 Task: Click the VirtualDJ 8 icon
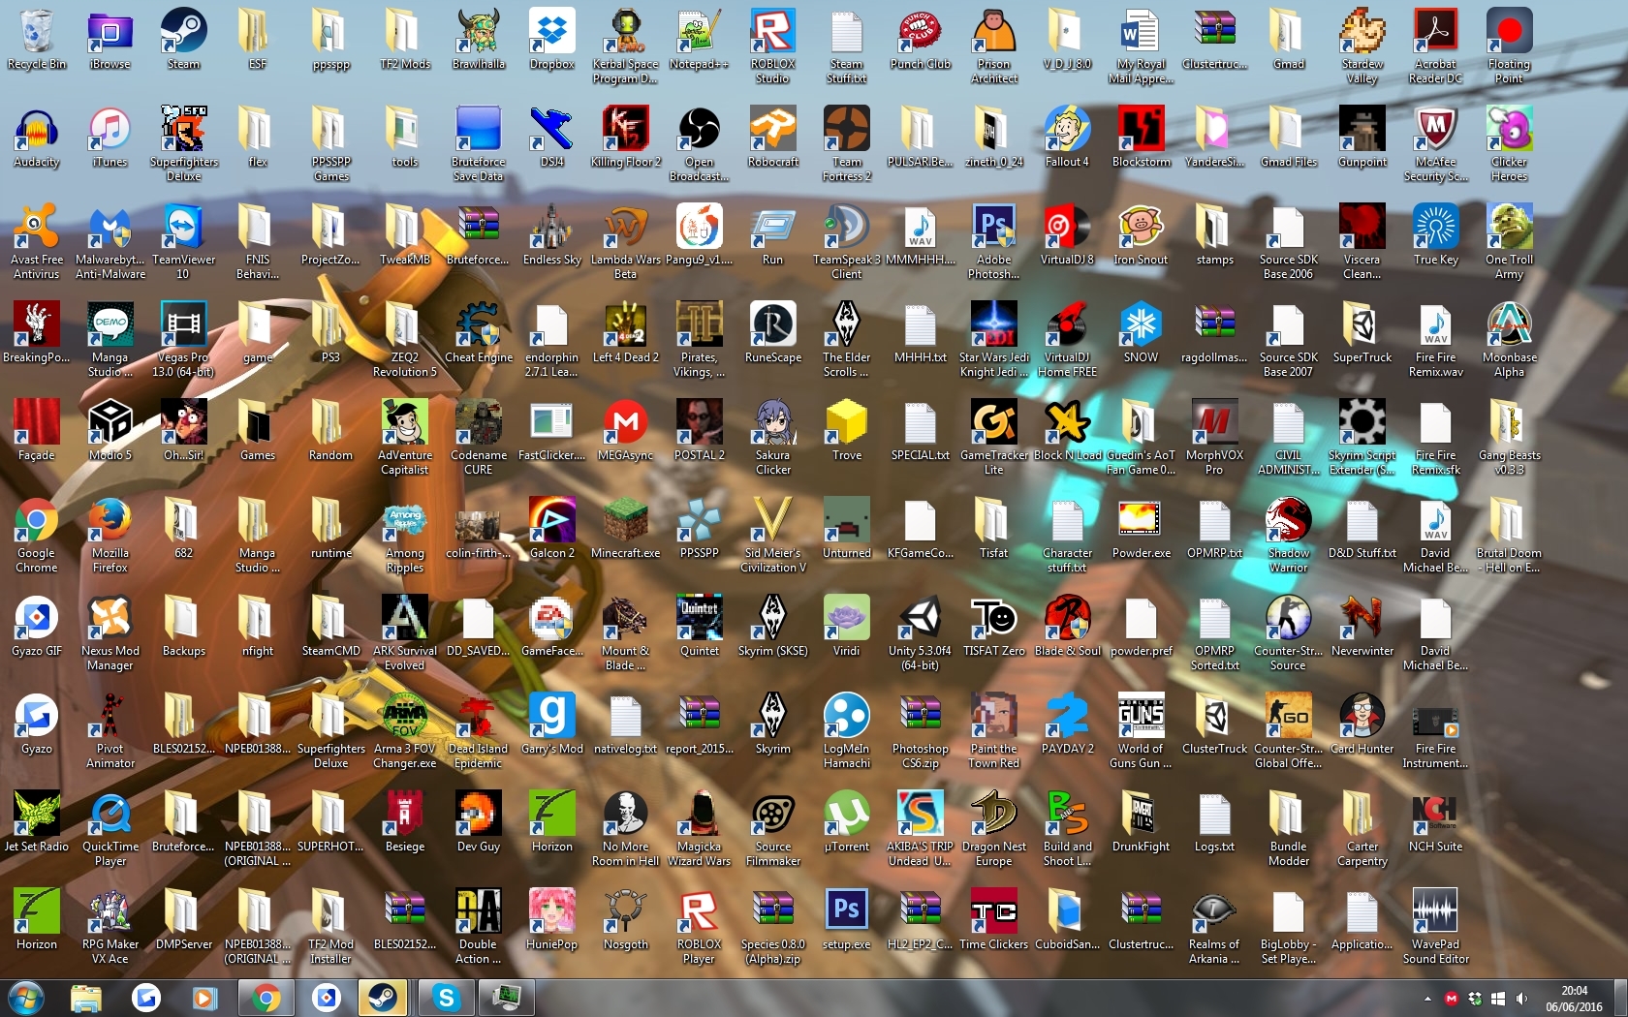click(1068, 235)
